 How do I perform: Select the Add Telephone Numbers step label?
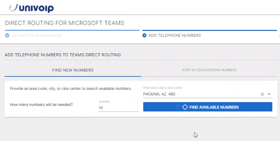(x=175, y=35)
